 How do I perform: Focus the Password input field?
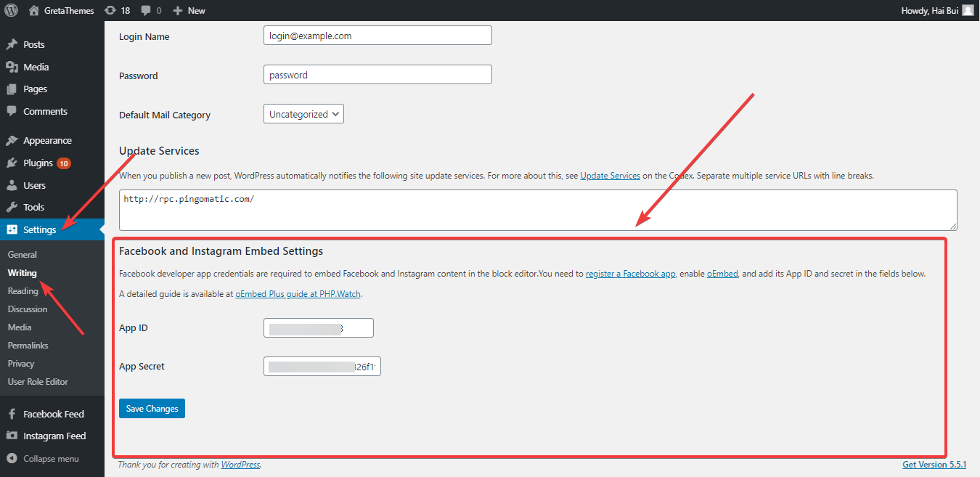tap(377, 75)
